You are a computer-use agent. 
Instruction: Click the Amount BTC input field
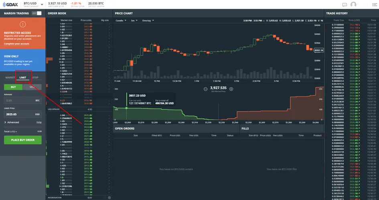coord(23,101)
